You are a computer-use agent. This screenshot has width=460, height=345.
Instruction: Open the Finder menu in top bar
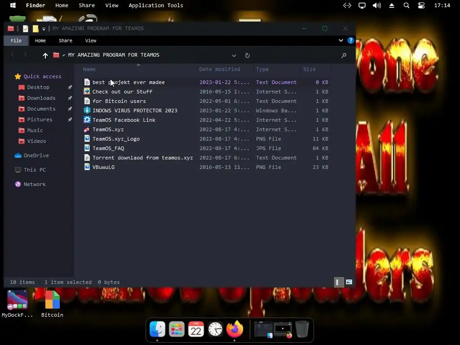pos(35,5)
